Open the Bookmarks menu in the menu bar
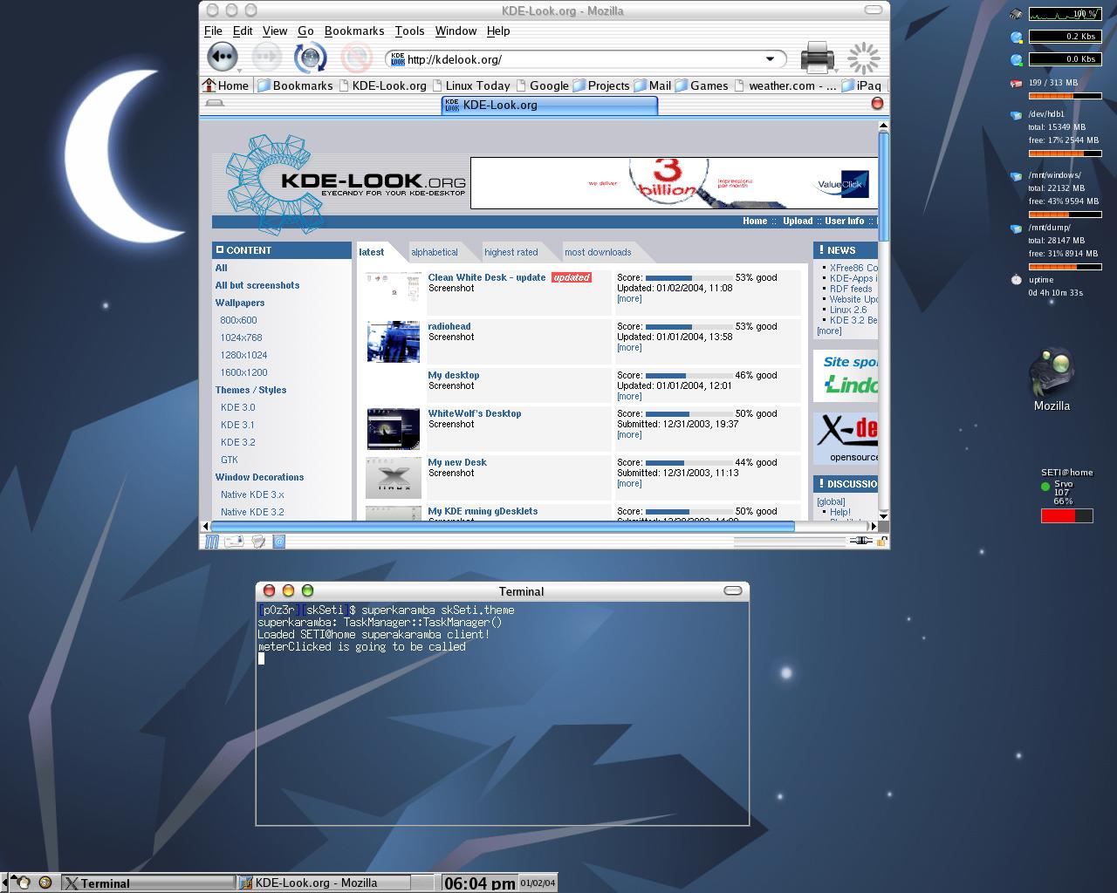The image size is (1117, 893). coord(354,31)
